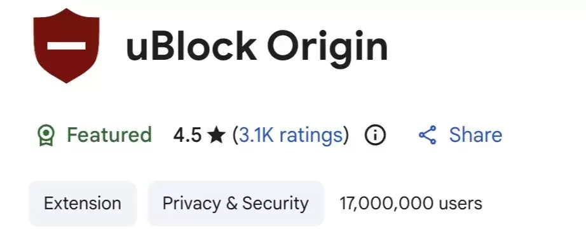Click the green Featured badge ribbon icon
The width and height of the screenshot is (586, 229).
(46, 135)
